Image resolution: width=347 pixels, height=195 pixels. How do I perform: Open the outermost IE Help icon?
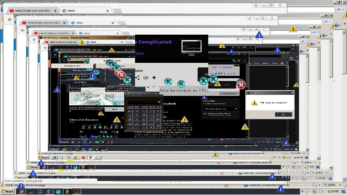(x=336, y=25)
